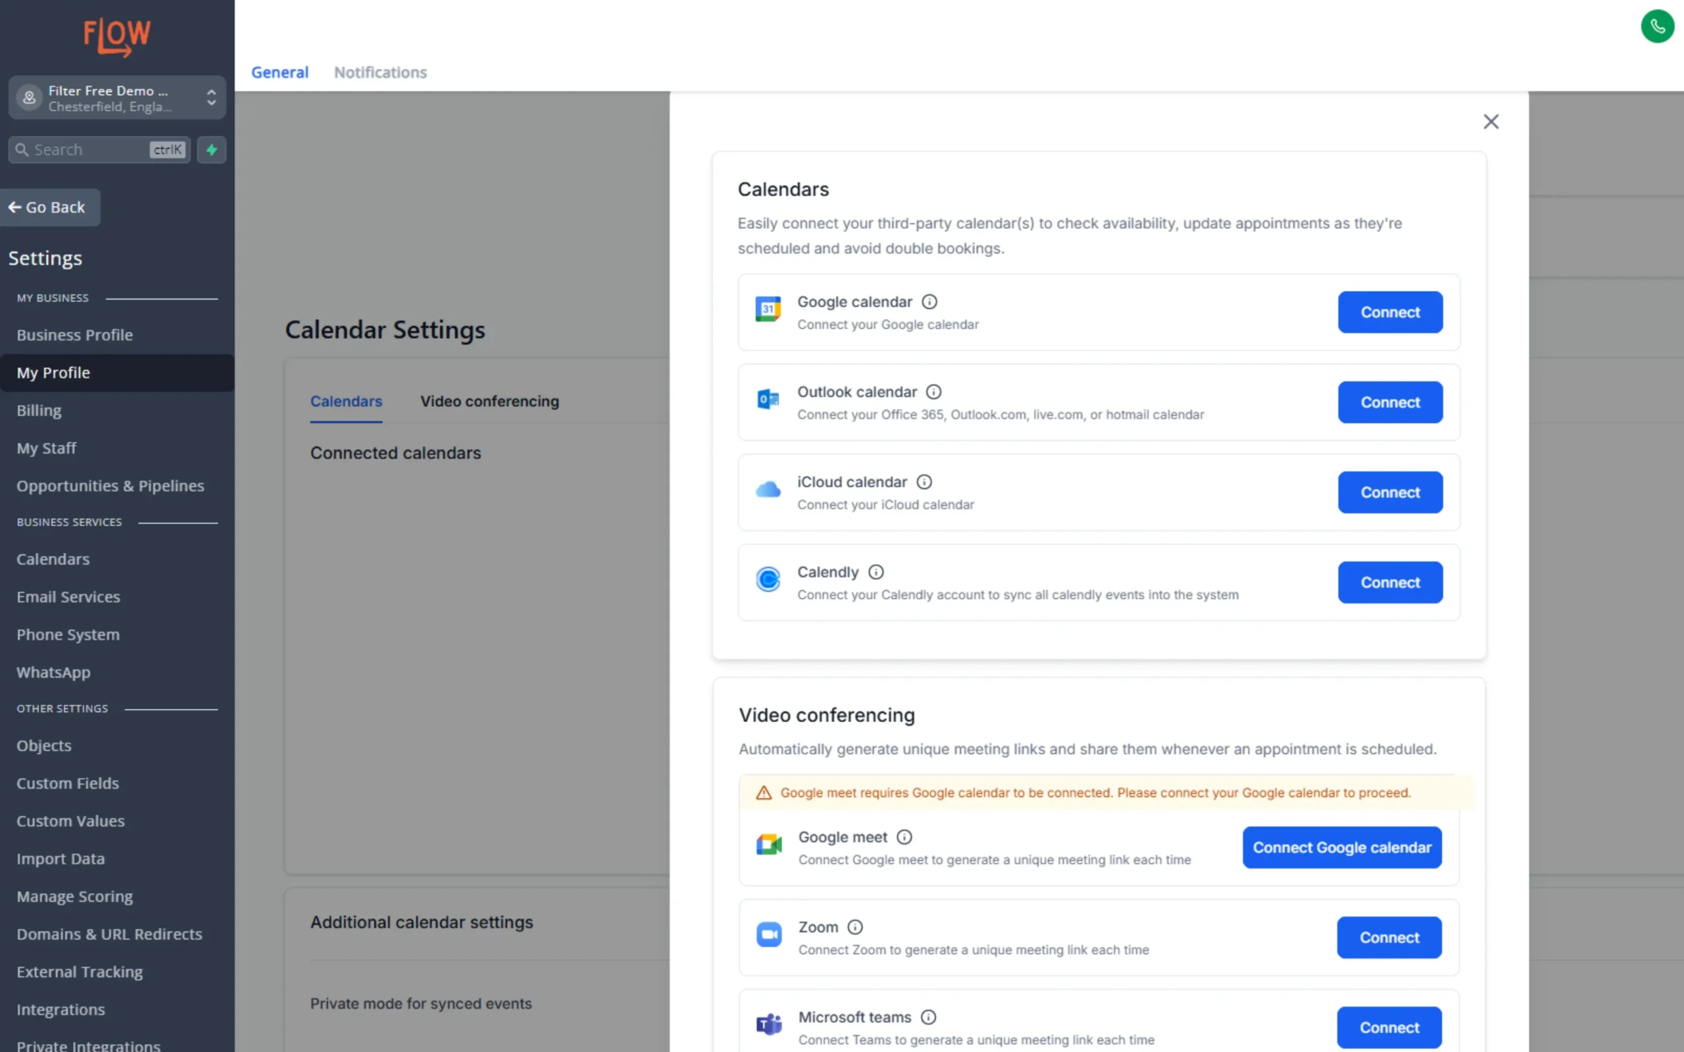Image resolution: width=1684 pixels, height=1052 pixels.
Task: Click the Zoom logo icon
Action: (769, 934)
